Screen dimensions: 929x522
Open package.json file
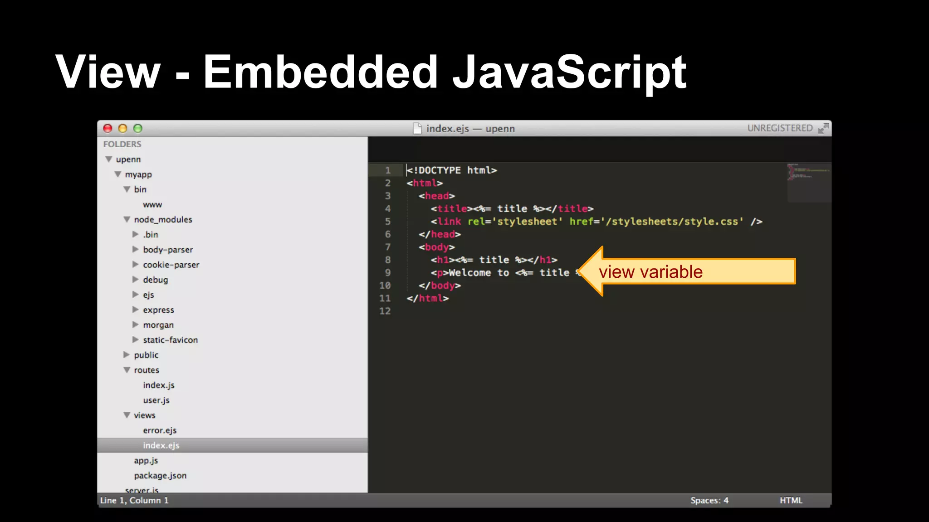[x=160, y=475]
